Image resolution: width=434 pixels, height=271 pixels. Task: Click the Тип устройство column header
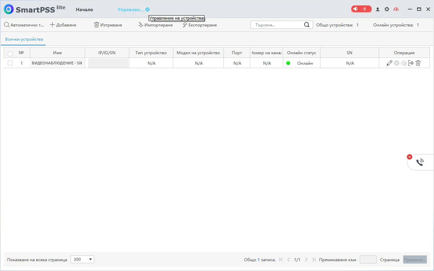(151, 53)
